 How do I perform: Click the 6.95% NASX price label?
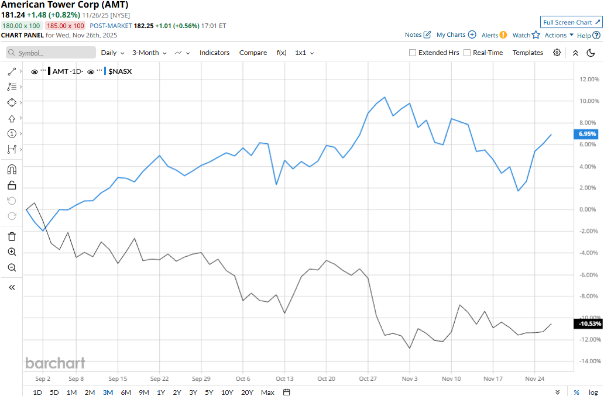(586, 133)
